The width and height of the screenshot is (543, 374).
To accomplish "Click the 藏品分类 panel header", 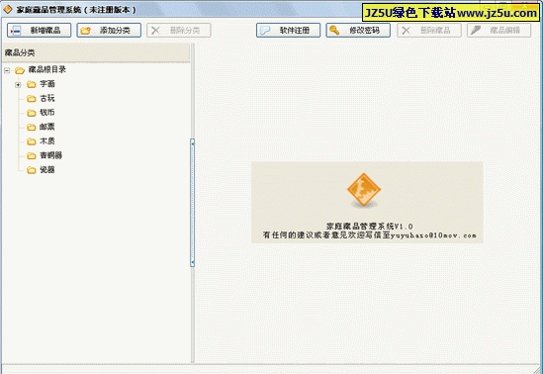I will tap(96, 52).
